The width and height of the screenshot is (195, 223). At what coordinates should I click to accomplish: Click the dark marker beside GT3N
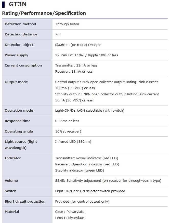3,5
